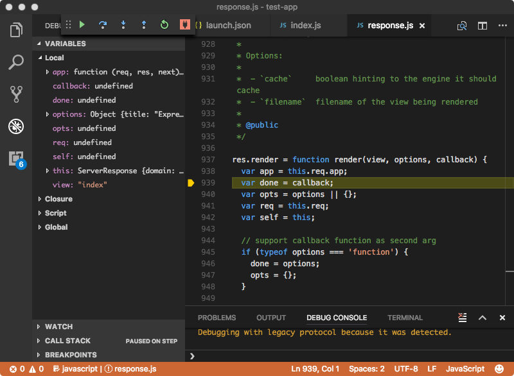Open the Explorer view in activity bar

tap(16, 30)
